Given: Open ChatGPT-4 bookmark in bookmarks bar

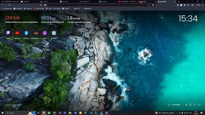Looking at the screenshot, I should pos(76,9).
